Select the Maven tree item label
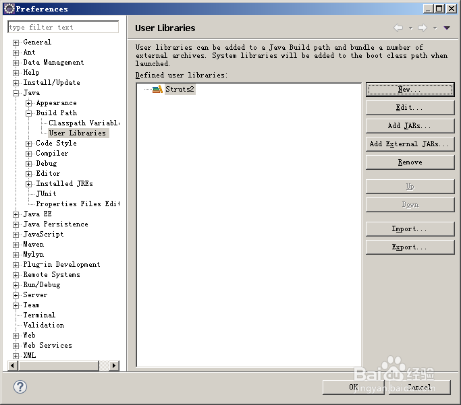This screenshot has width=461, height=405. [34, 244]
